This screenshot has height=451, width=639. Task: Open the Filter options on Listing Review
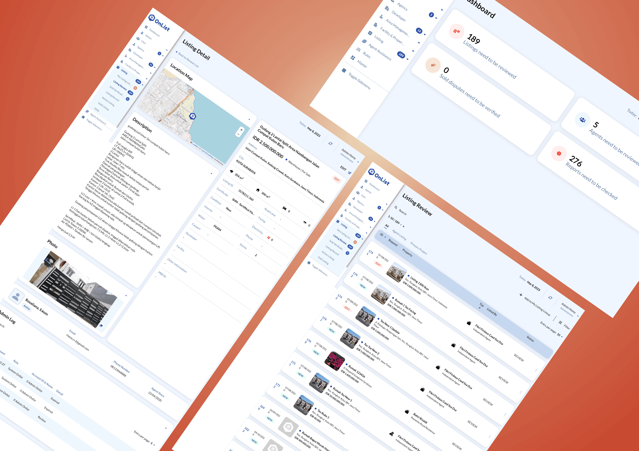point(560,323)
